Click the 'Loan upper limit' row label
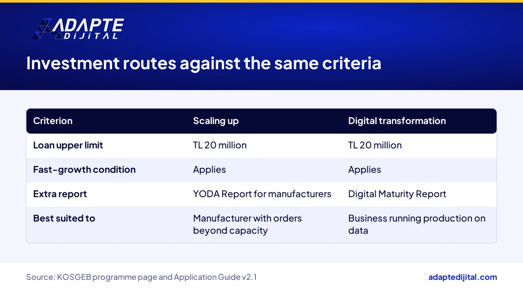Image resolution: width=523 pixels, height=299 pixels. [x=68, y=145]
